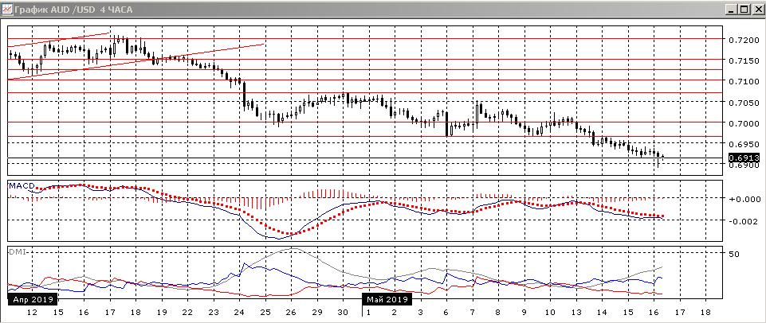Click date 17 on the time axis
The image size is (766, 323).
point(110,313)
